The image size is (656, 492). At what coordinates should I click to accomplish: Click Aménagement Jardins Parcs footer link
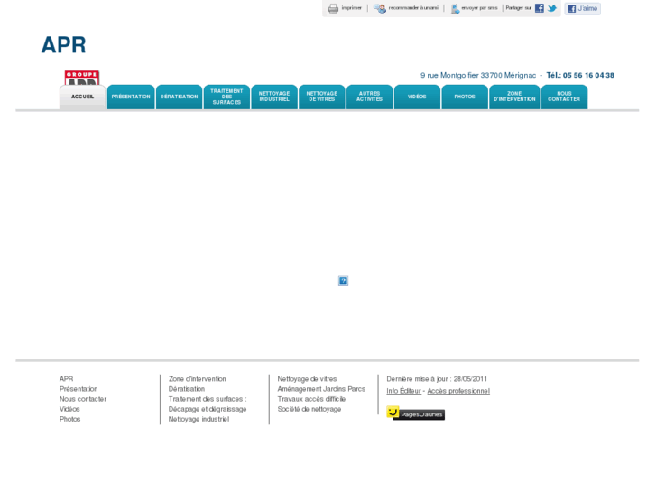coord(321,389)
